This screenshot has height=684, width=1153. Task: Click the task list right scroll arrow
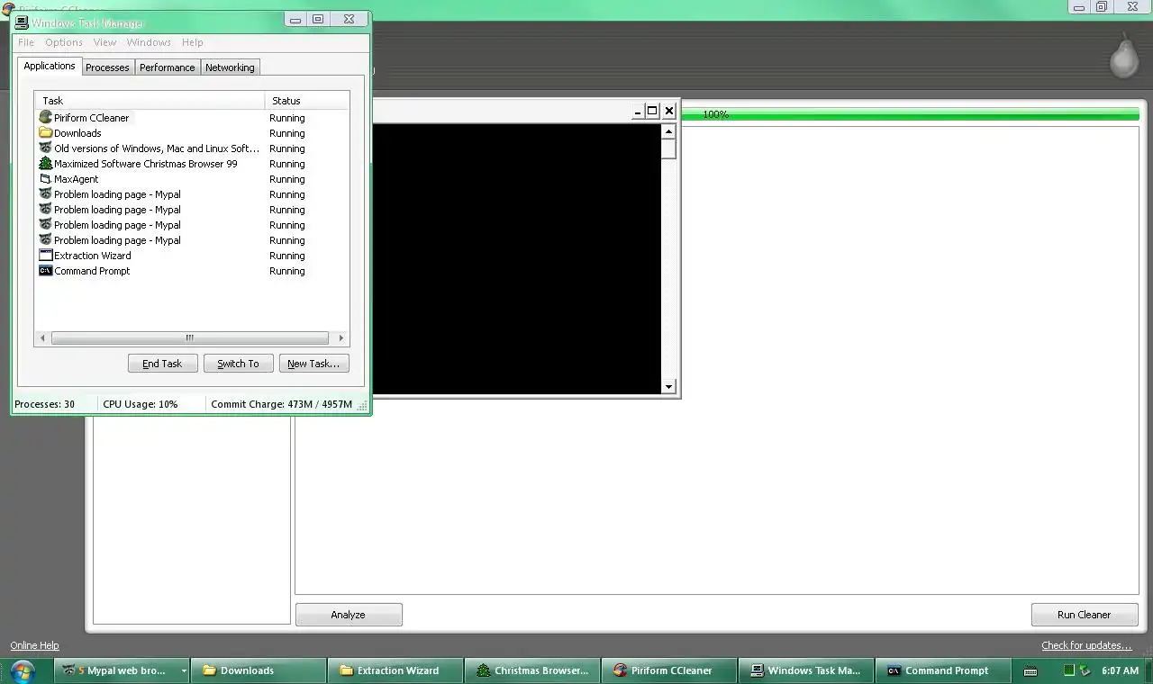(x=340, y=338)
